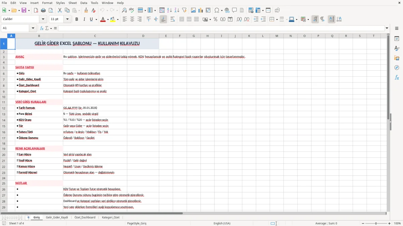Click zoom out minus button
This screenshot has width=403, height=226.
pos(362,223)
